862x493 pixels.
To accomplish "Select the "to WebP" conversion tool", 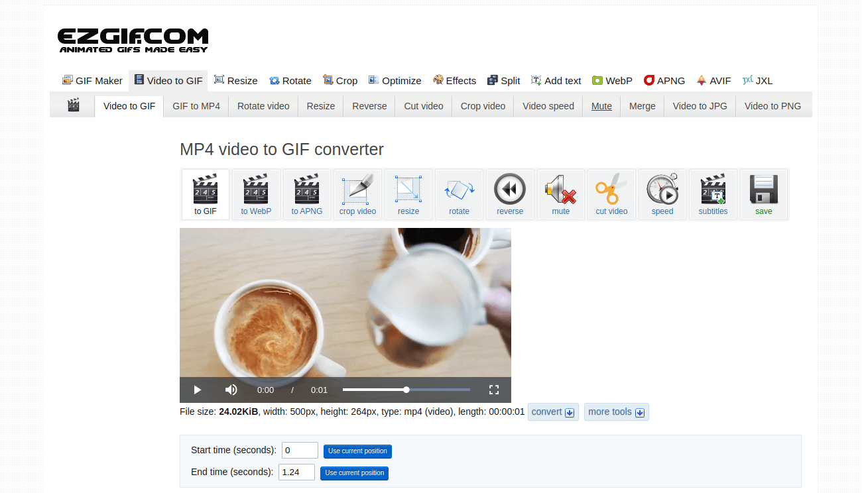I will pyautogui.click(x=256, y=194).
